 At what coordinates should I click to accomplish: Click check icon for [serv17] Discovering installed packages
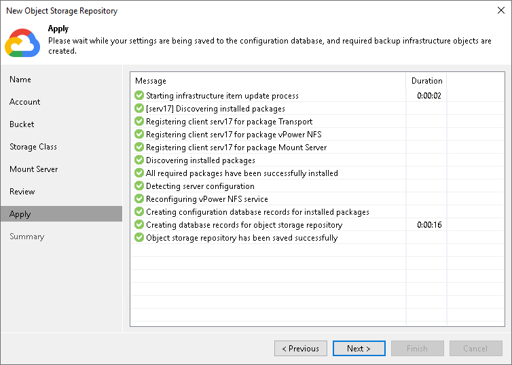[139, 108]
